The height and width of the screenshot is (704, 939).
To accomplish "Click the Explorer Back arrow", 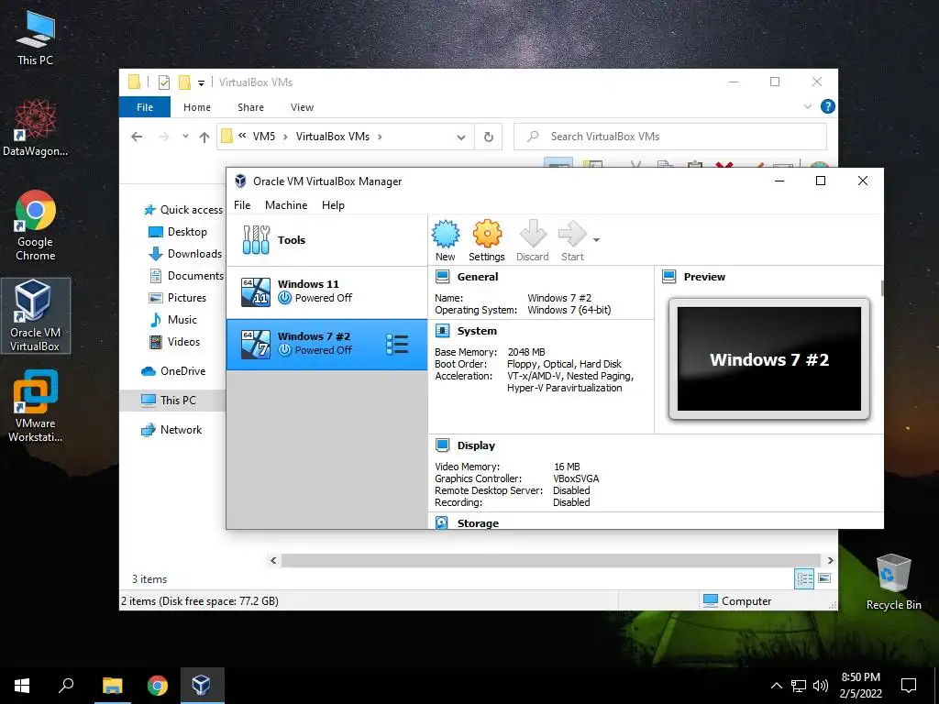I will pyautogui.click(x=137, y=137).
